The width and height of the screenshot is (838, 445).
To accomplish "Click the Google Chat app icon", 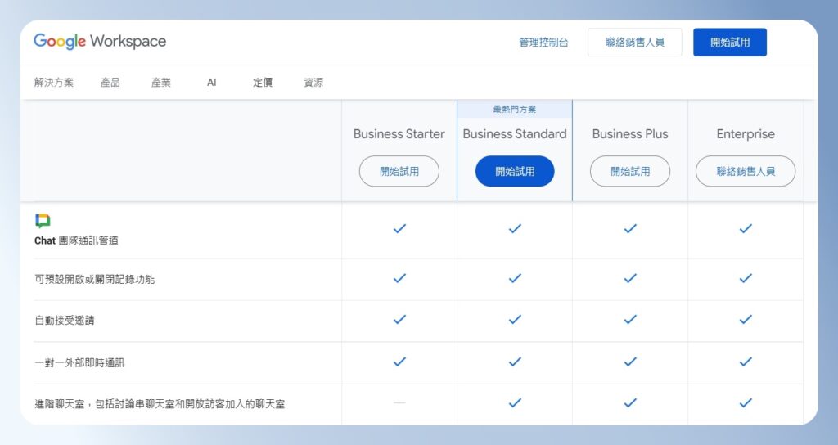I will [43, 221].
